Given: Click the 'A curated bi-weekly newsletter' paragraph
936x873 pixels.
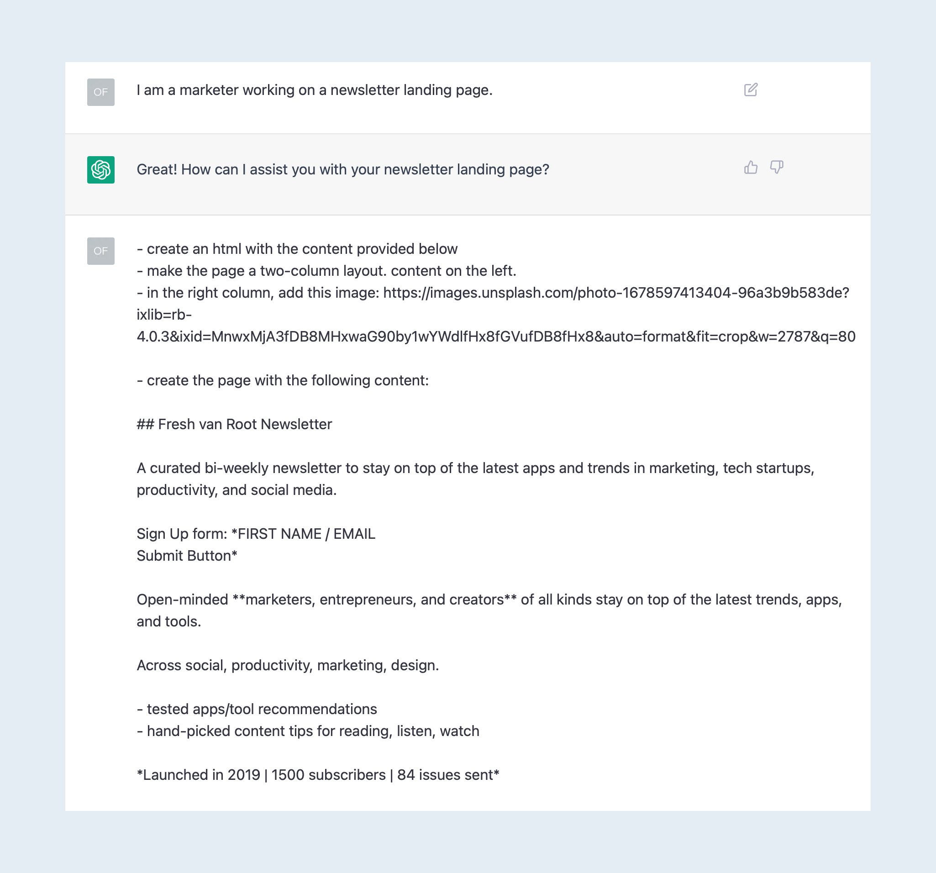Looking at the screenshot, I should tap(475, 479).
